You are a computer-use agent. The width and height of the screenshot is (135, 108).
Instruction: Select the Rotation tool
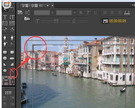[x=12, y=9]
